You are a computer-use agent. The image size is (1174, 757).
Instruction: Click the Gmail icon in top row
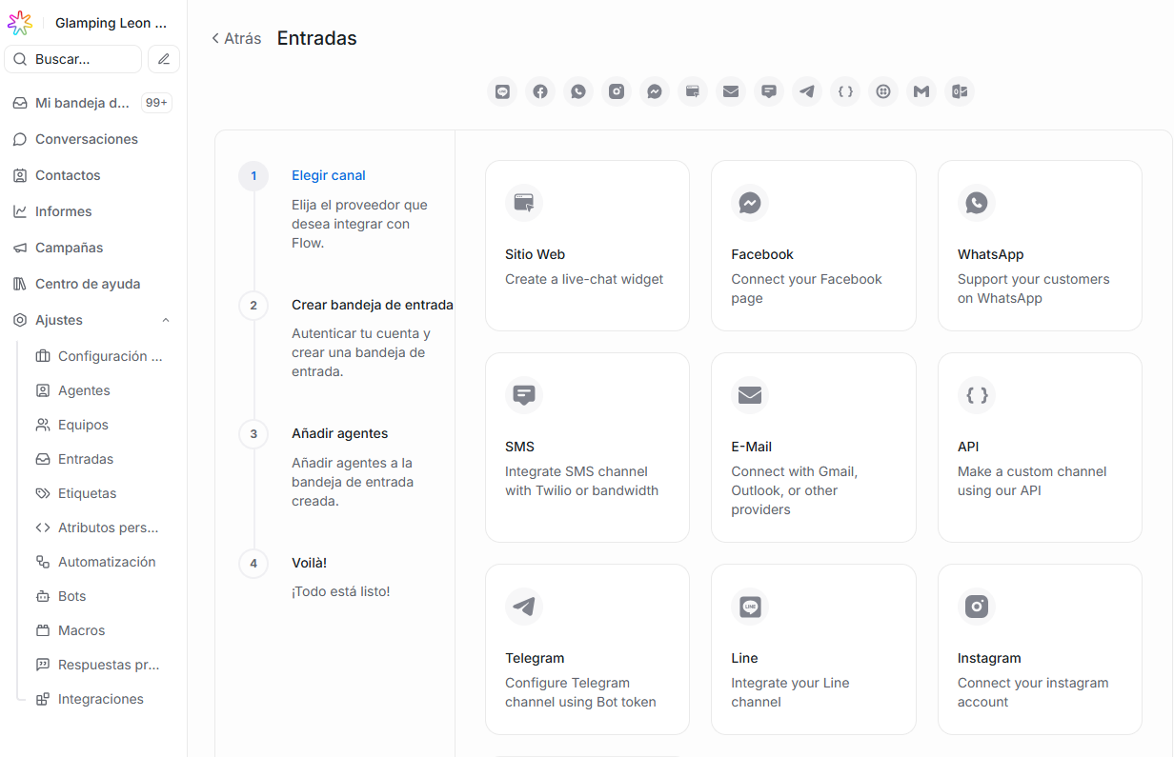pos(921,91)
